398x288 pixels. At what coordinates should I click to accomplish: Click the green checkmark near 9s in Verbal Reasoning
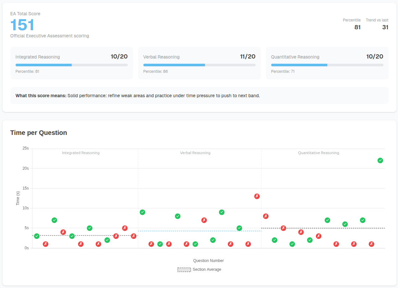pos(142,212)
